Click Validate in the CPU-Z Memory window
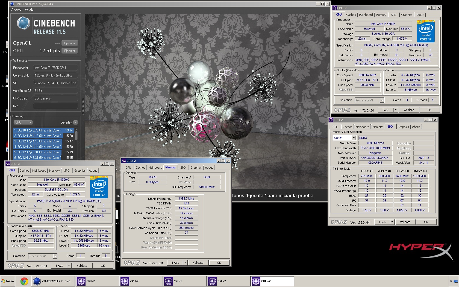The height and width of the screenshot is (287, 459). [x=198, y=263]
